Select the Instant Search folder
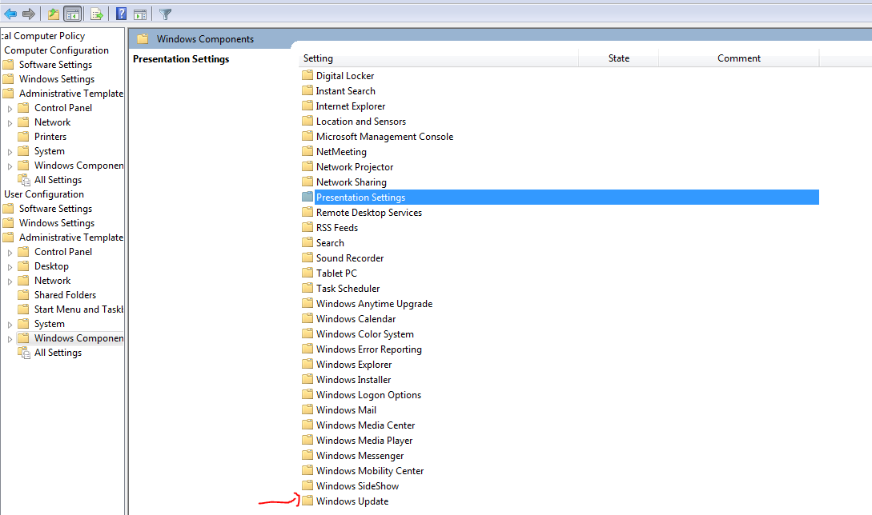The width and height of the screenshot is (872, 515). [x=345, y=91]
